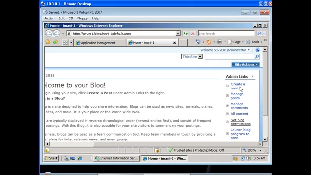Screen dimensions: 311x175
Task: Expand the address bar dropdown arrow
Action: (178, 34)
